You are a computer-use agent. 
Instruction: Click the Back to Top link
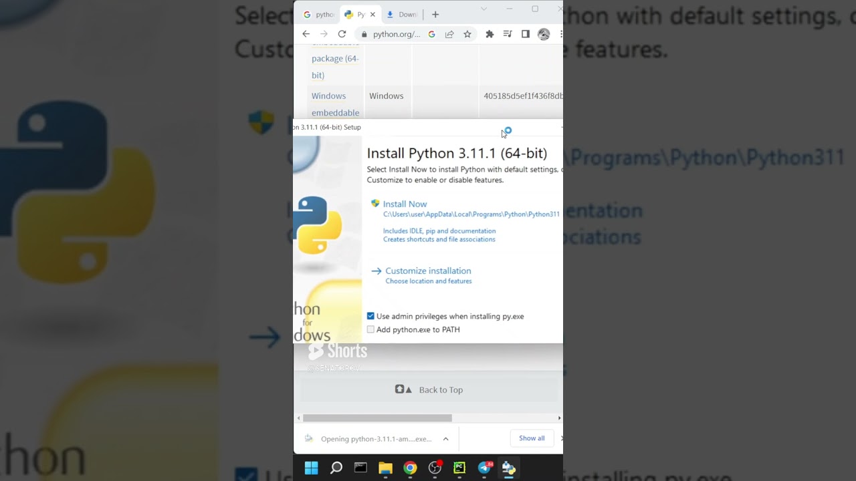[x=441, y=389]
